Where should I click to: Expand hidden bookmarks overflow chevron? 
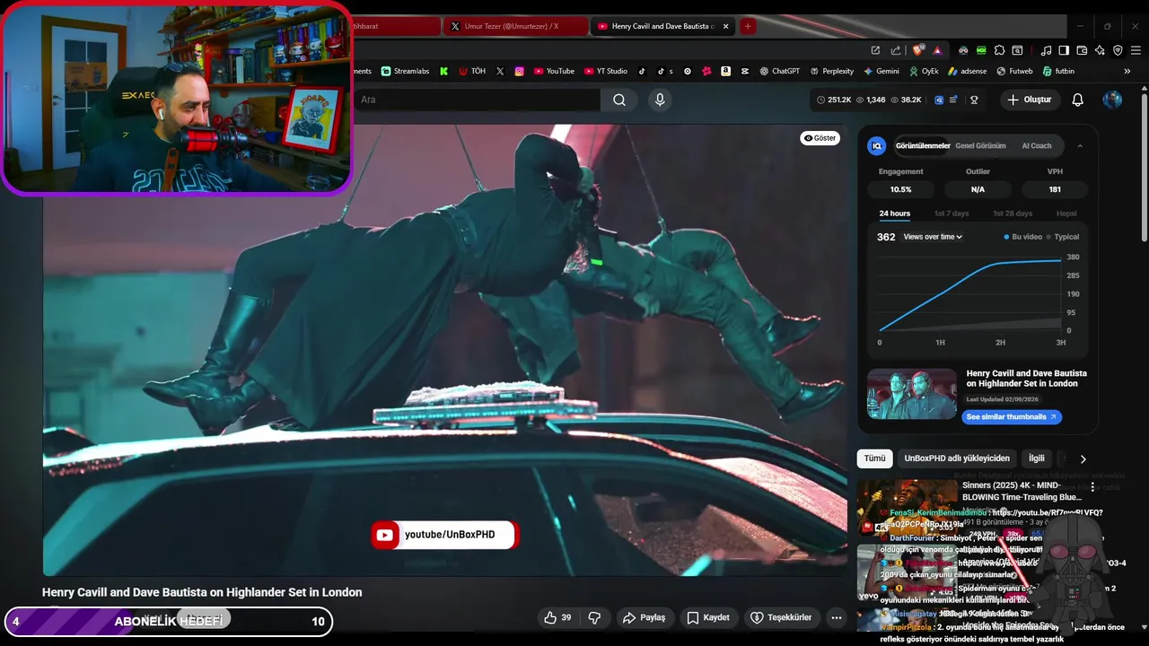(x=1127, y=71)
